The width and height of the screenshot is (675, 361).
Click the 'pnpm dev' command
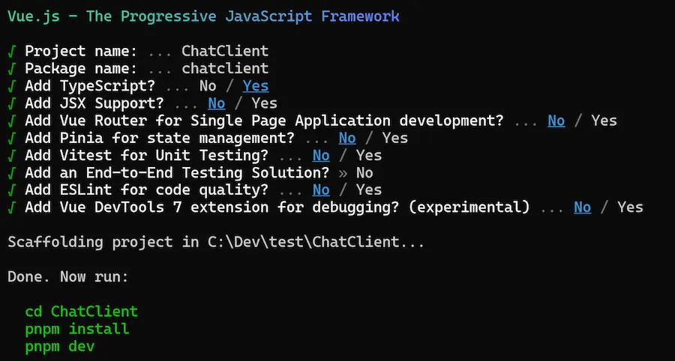(x=59, y=347)
